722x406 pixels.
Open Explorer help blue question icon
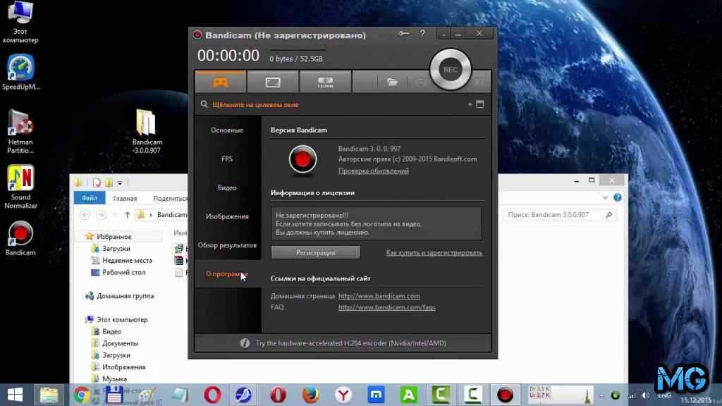pos(618,197)
